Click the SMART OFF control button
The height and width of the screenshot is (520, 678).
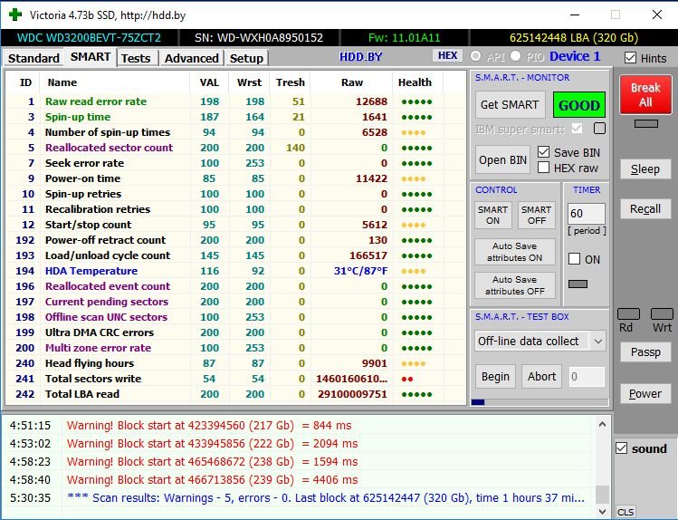pos(536,215)
